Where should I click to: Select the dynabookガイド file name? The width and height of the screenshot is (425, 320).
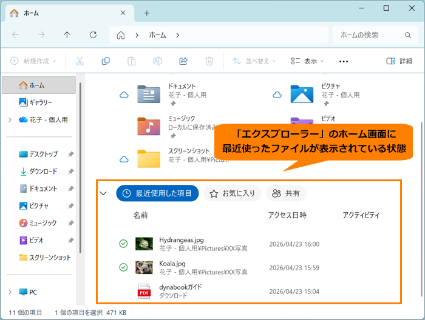(x=180, y=287)
